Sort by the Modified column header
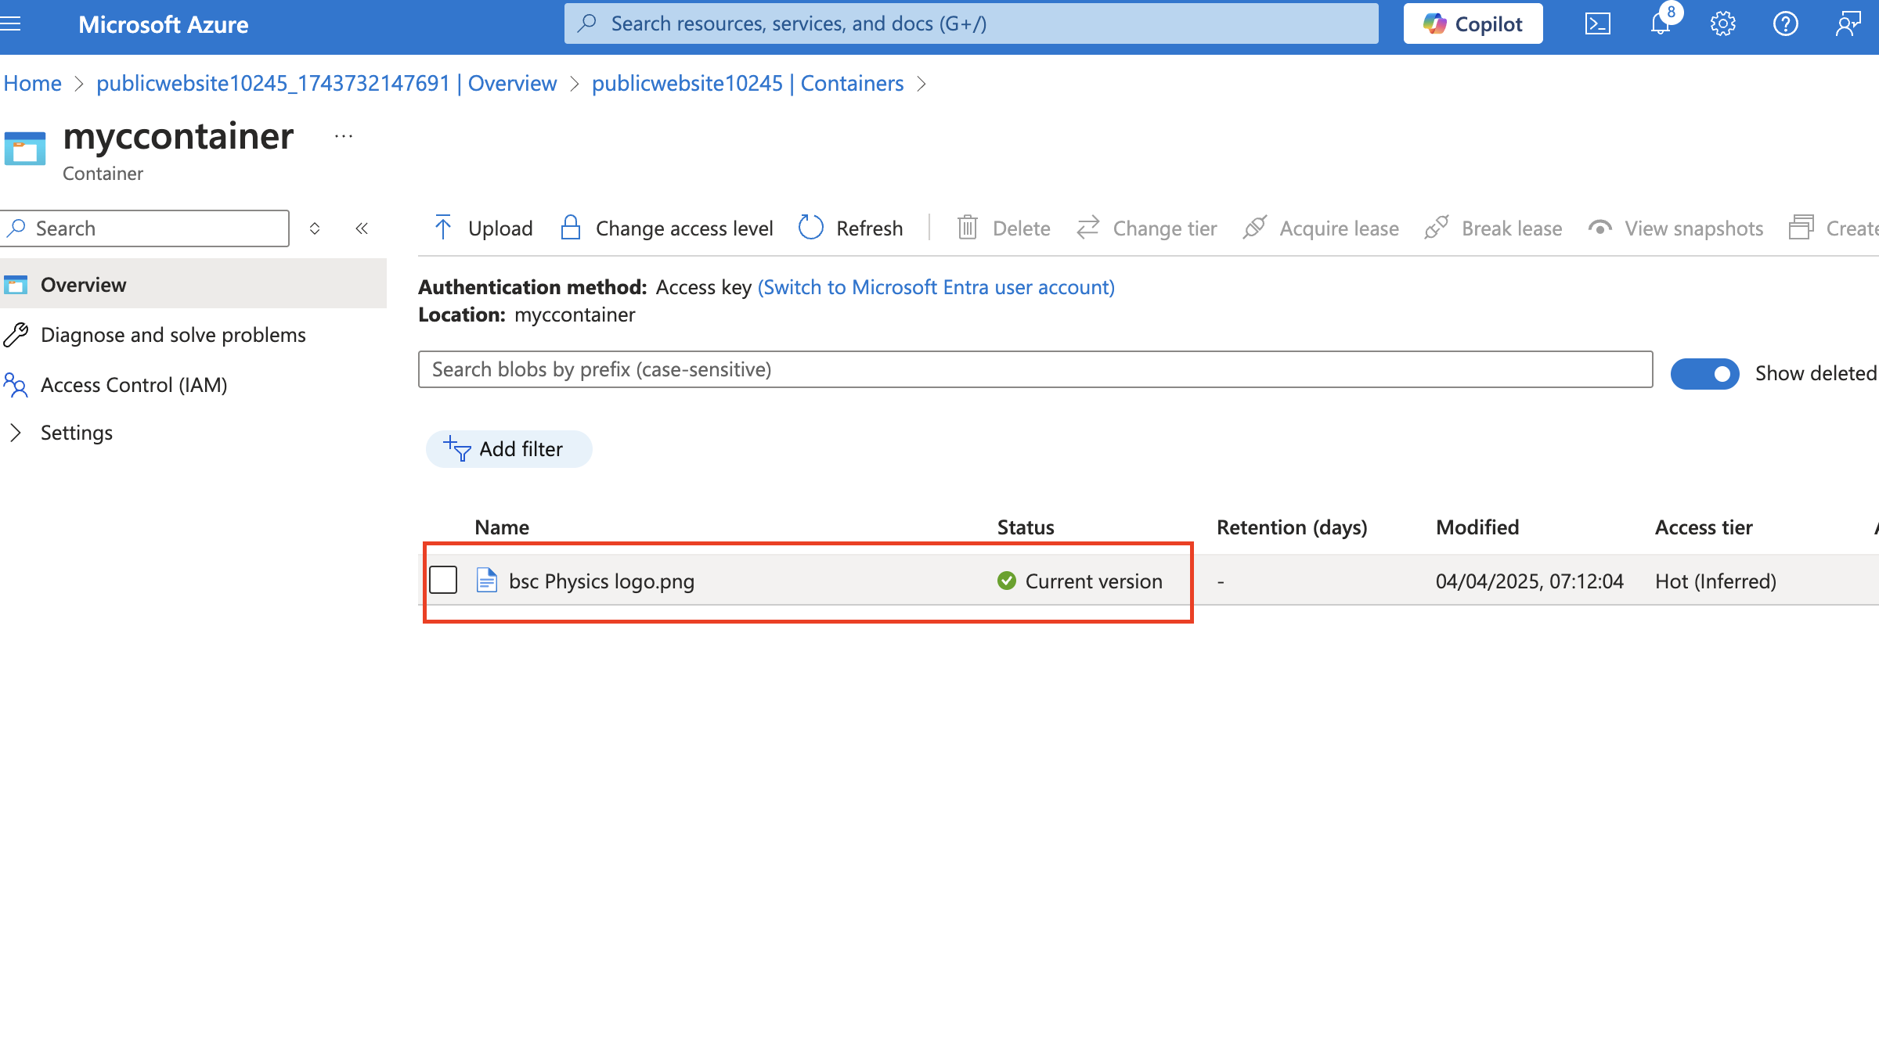 point(1477,527)
